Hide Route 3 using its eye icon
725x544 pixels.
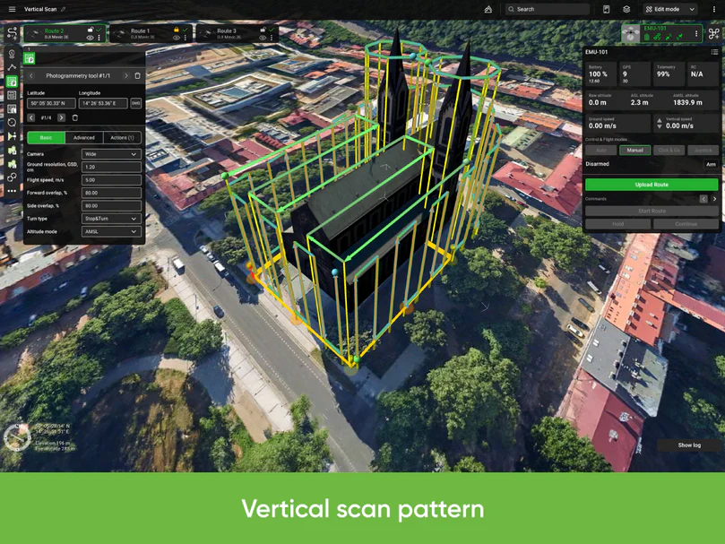click(x=263, y=38)
